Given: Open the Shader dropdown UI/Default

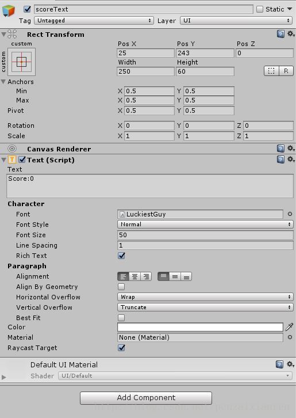Looking at the screenshot, I should click(x=175, y=375).
